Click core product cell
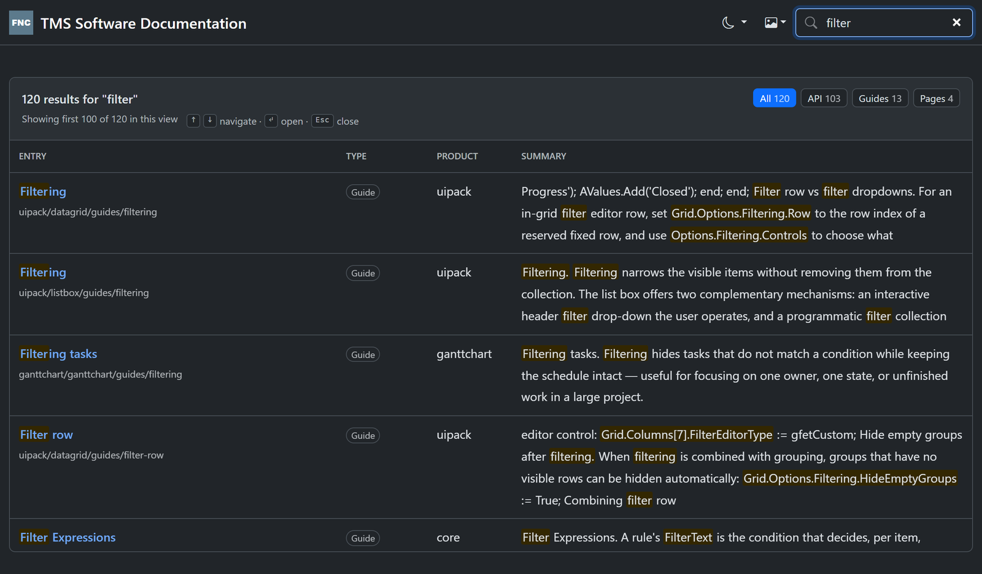This screenshot has height=574, width=982. (448, 537)
